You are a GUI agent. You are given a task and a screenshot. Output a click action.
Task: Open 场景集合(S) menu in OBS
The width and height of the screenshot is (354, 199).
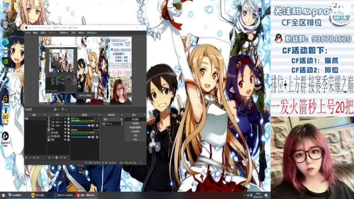point(64,33)
